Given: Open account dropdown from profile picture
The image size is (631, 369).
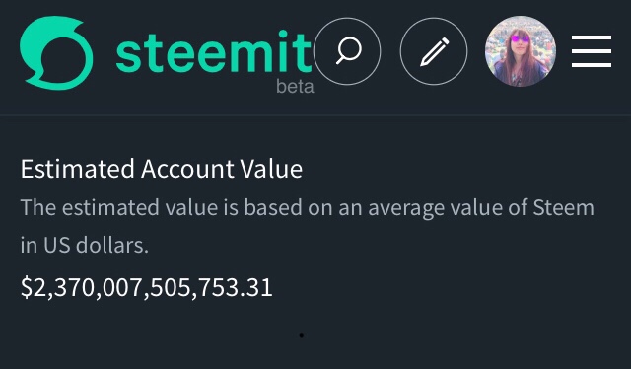Looking at the screenshot, I should (x=521, y=51).
